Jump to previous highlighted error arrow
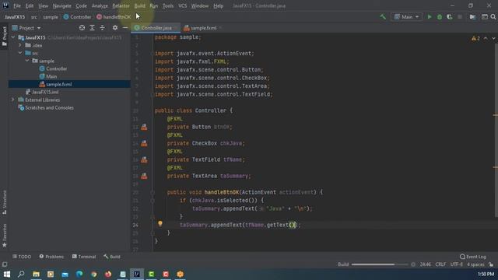Image resolution: width=498 pixels, height=280 pixels. click(x=486, y=38)
